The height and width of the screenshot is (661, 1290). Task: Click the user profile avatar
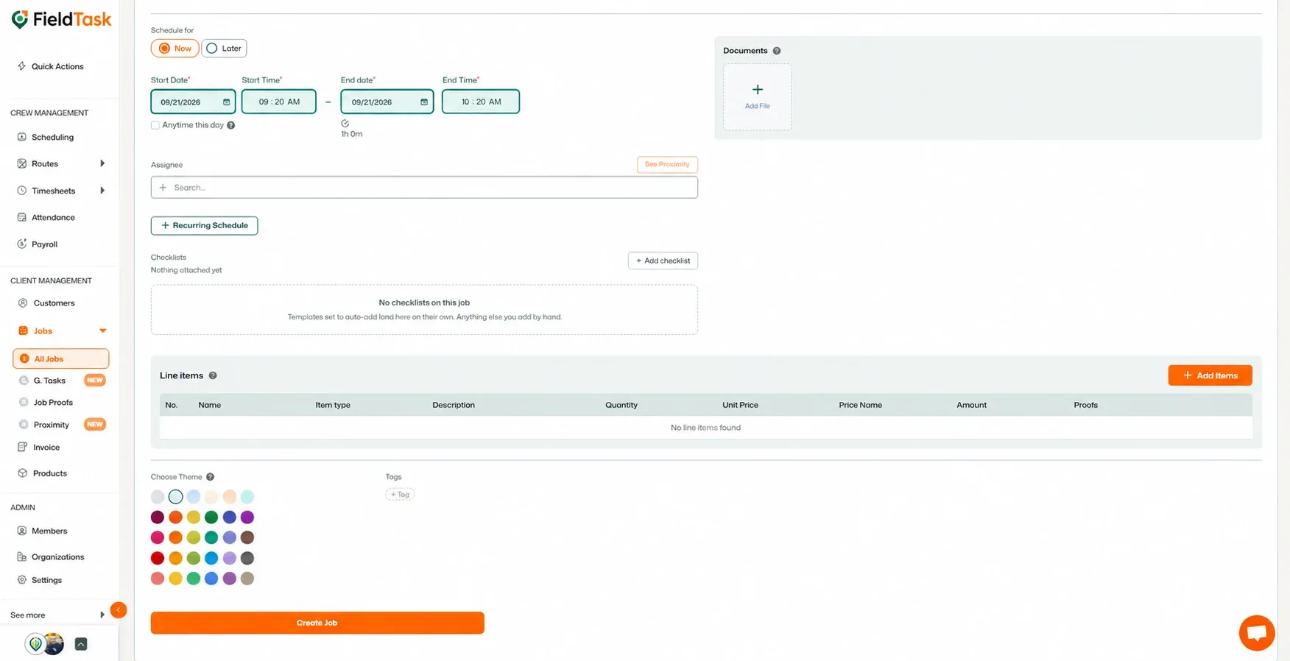point(53,644)
